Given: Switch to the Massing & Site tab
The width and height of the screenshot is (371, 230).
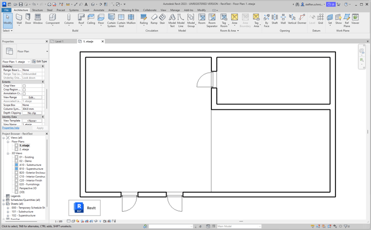Looking at the screenshot, I should 130,10.
